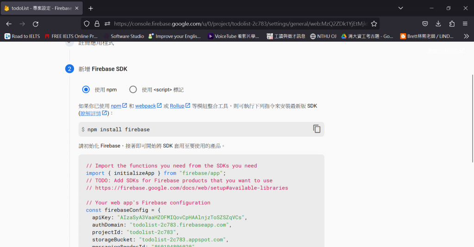Go back with the browser back arrow
This screenshot has height=247, width=474.
(9, 24)
